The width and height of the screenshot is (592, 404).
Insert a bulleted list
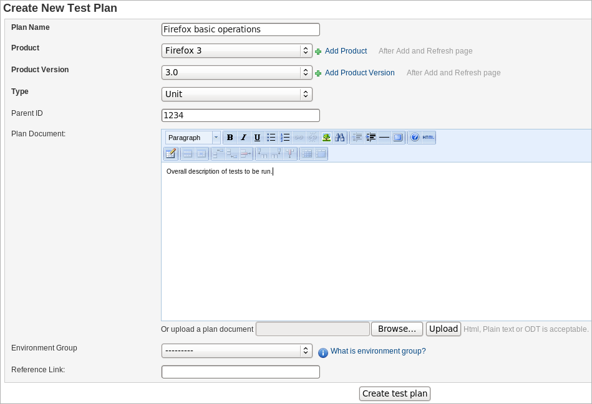tap(271, 138)
